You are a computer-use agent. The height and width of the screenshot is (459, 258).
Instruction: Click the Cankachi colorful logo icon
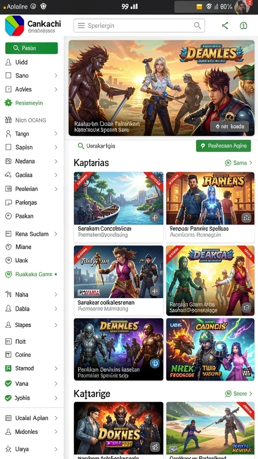[14, 26]
